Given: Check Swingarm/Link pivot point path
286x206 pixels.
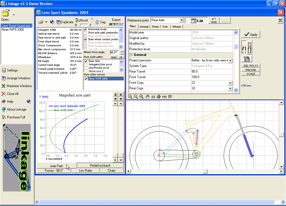Looking at the screenshot, I should (86, 64).
